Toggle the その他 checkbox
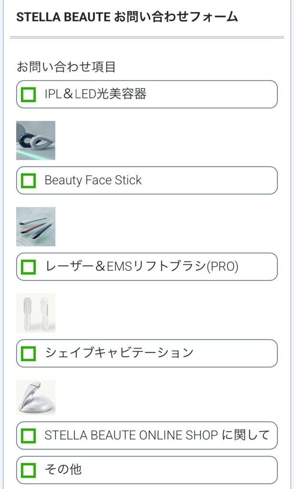Viewport: 294px width, 489px height. (29, 470)
